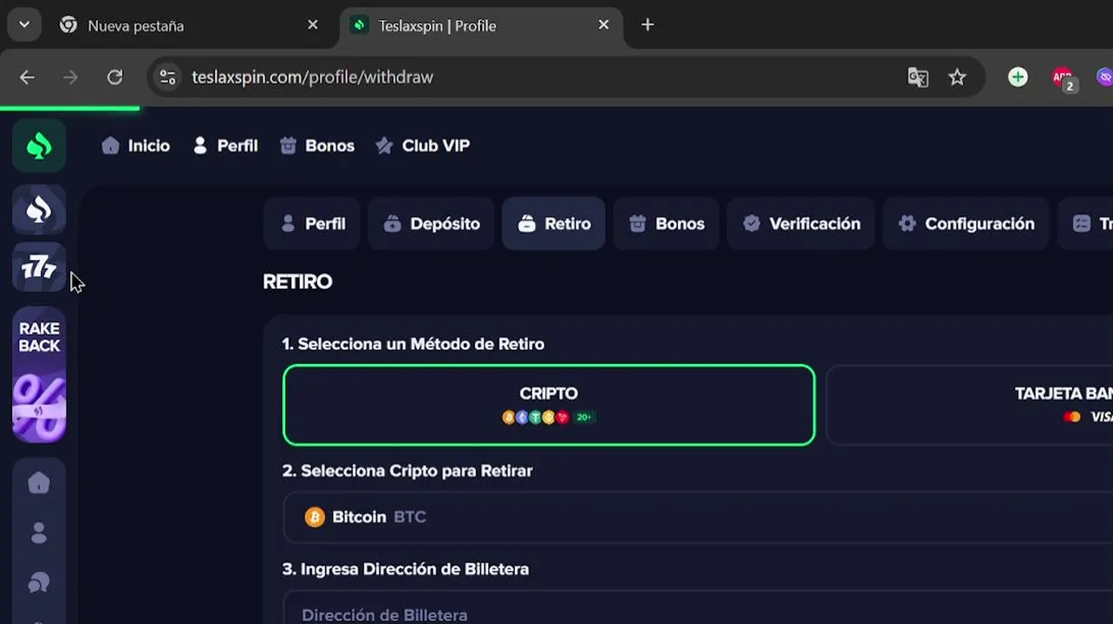1113x624 pixels.
Task: Reload the current page
Action: 114,77
